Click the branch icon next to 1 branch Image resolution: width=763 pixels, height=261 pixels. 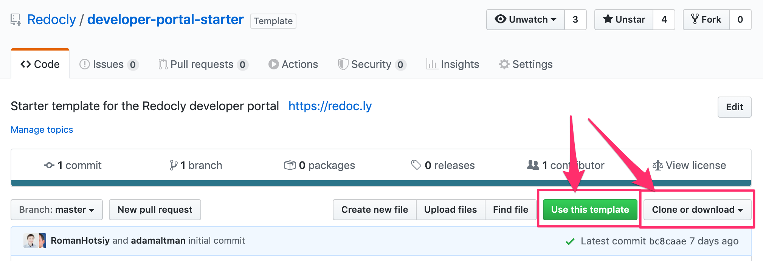pyautogui.click(x=174, y=165)
